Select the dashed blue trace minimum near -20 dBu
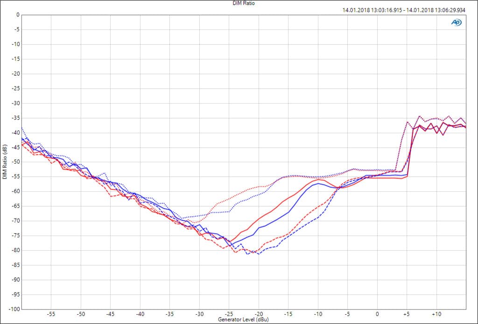This screenshot has width=478, height=324. click(259, 253)
